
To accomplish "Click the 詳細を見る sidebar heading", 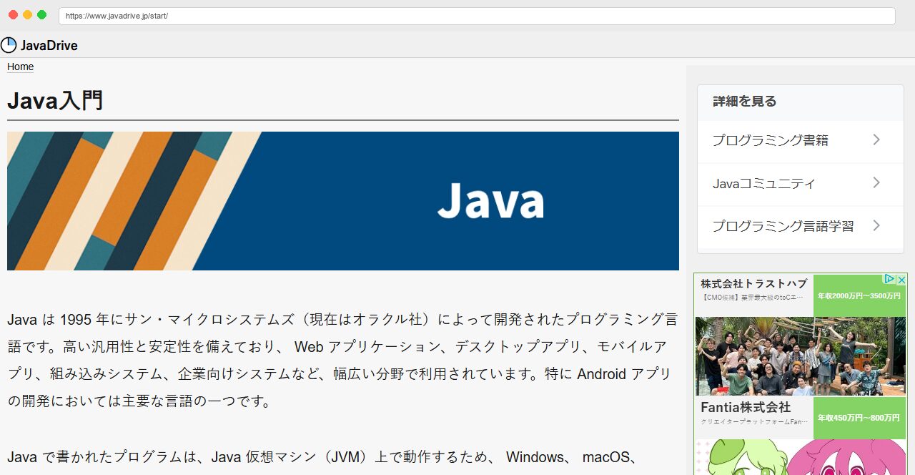I will pos(744,102).
